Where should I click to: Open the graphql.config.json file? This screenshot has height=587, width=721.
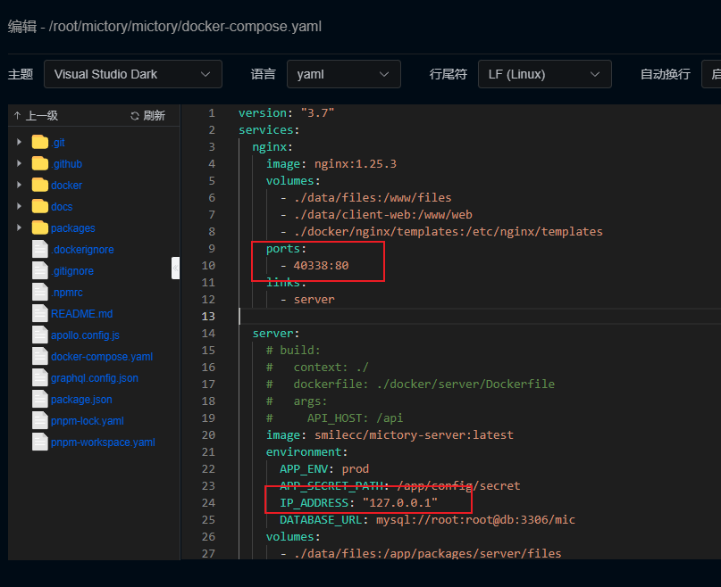pos(95,378)
